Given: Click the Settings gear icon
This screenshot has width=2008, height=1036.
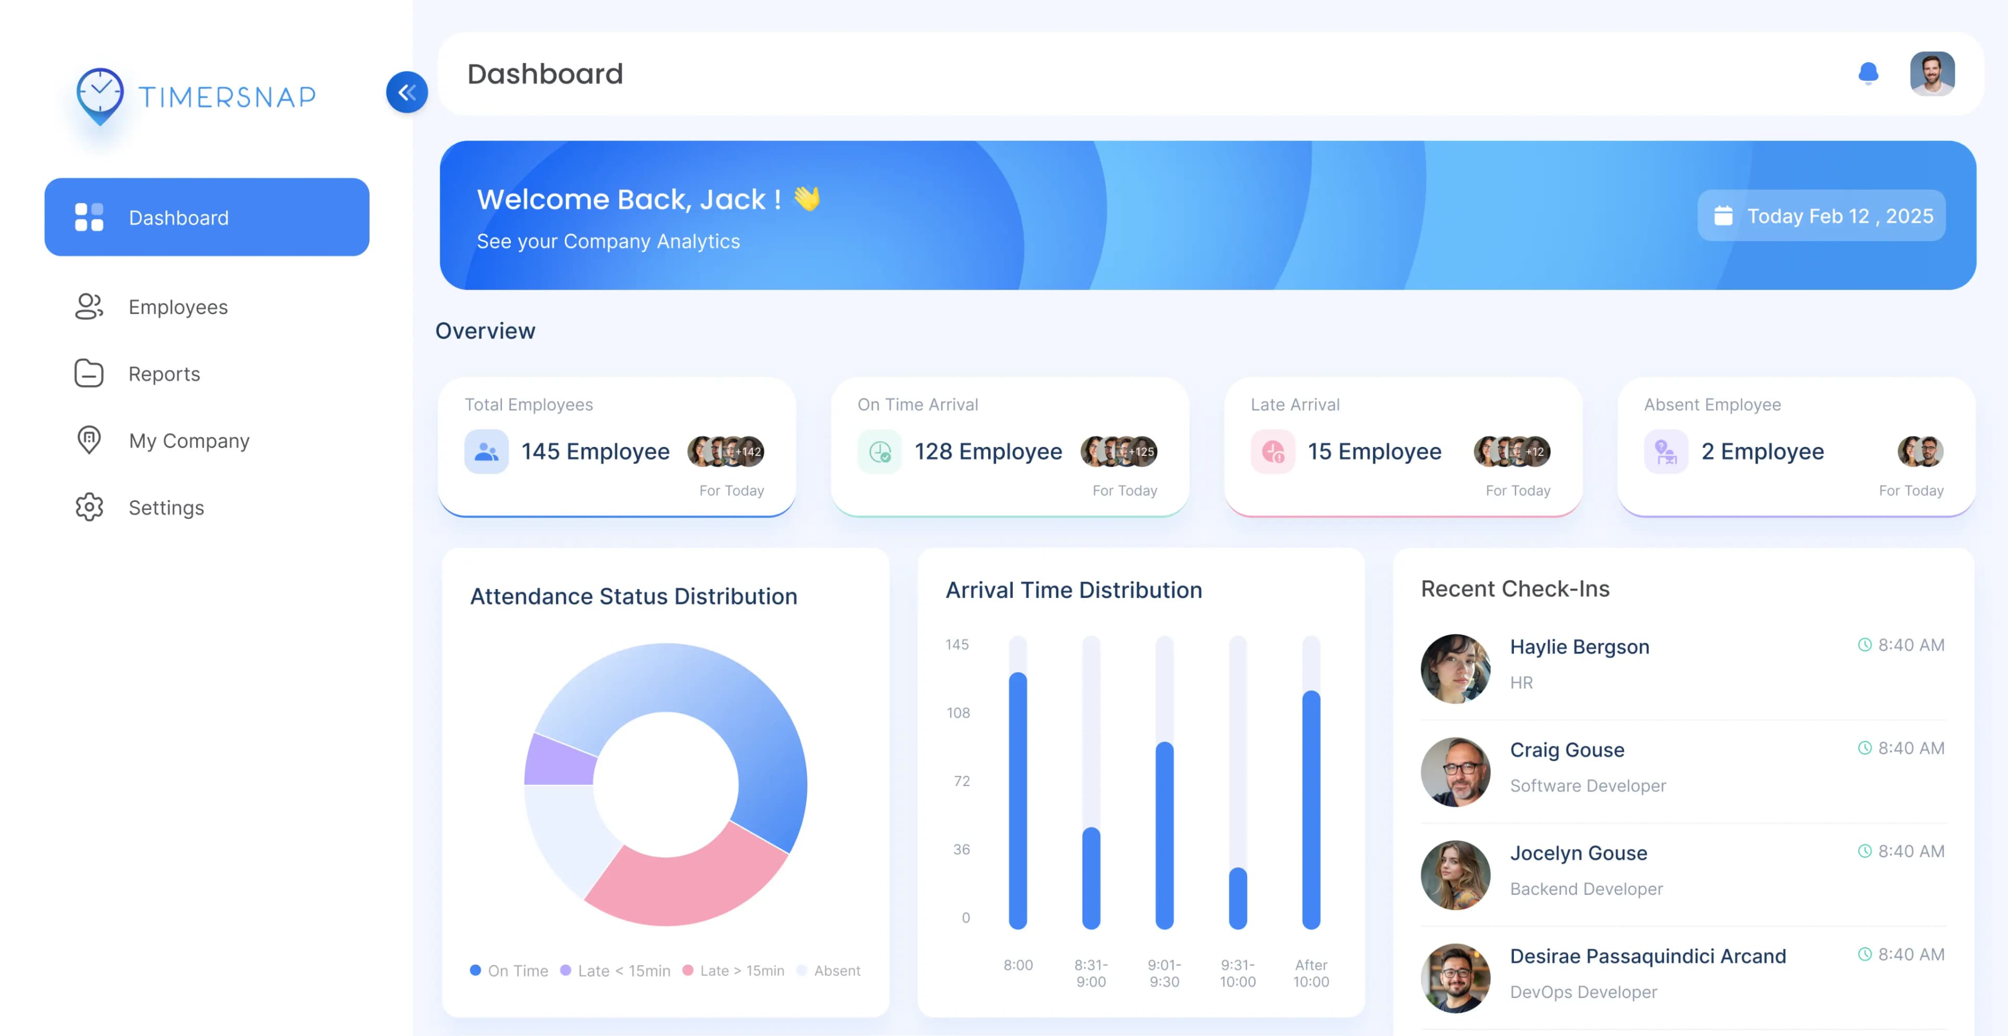Looking at the screenshot, I should coord(89,507).
